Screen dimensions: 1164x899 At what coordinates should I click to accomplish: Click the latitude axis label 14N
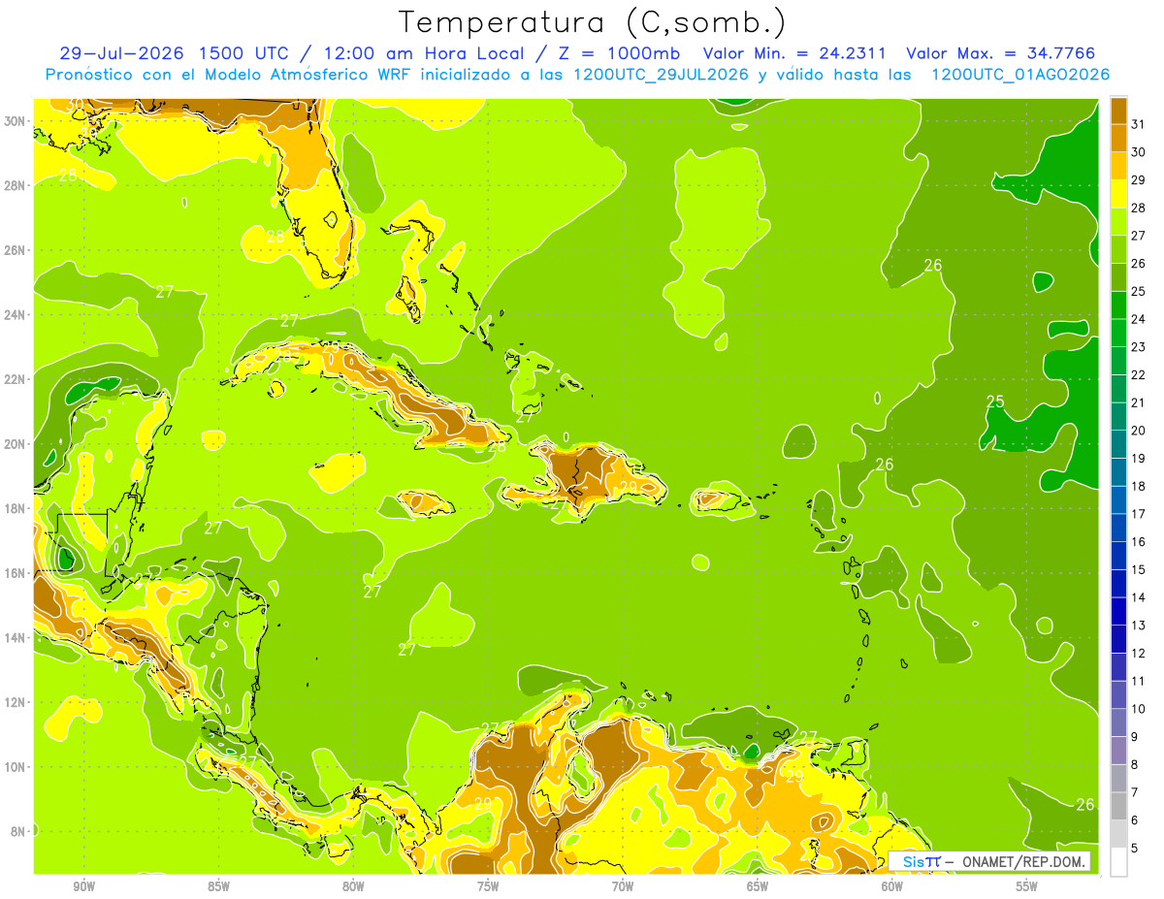[x=16, y=638]
